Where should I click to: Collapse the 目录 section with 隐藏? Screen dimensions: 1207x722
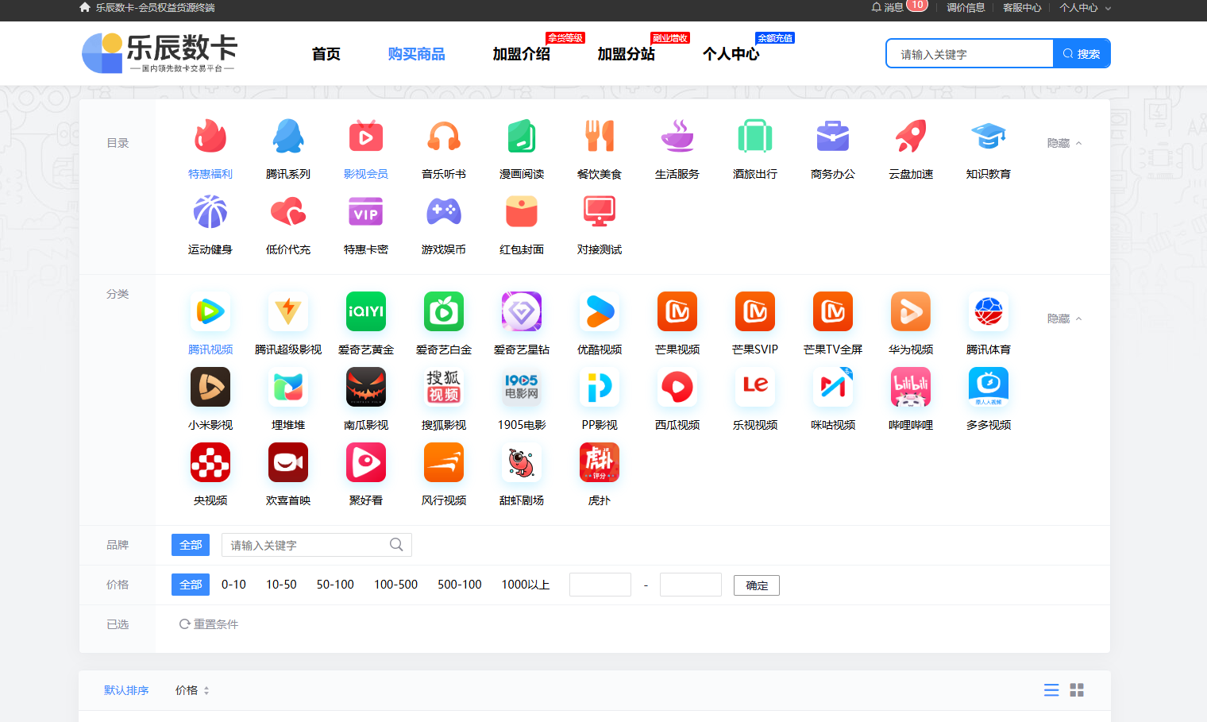pos(1064,144)
